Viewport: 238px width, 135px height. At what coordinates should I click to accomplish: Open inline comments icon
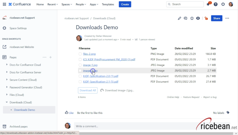186,18
